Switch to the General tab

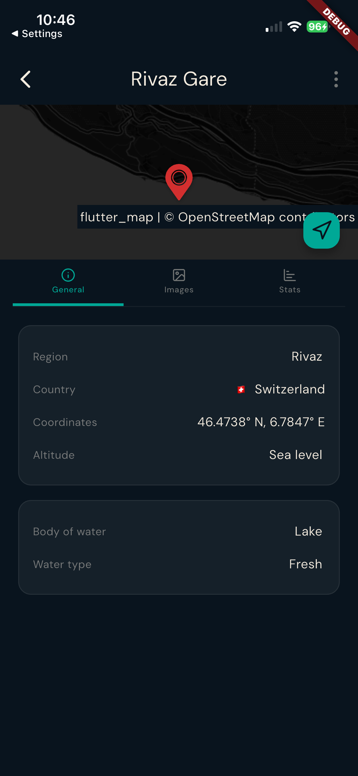point(68,281)
